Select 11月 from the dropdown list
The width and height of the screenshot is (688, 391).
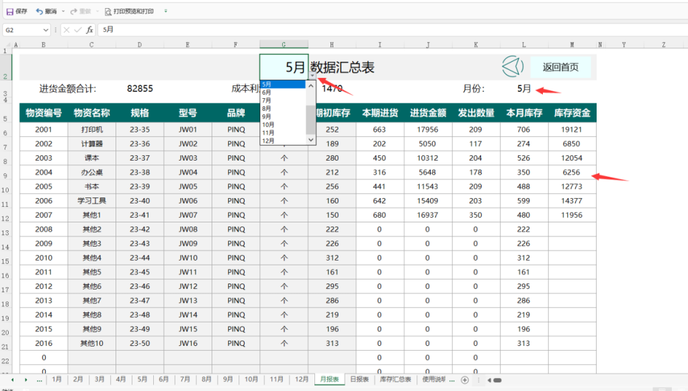[x=283, y=132]
